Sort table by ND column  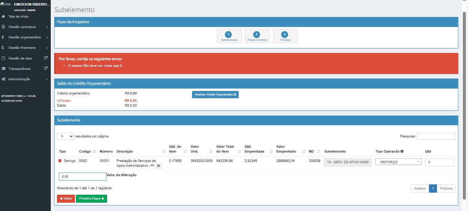319,152
